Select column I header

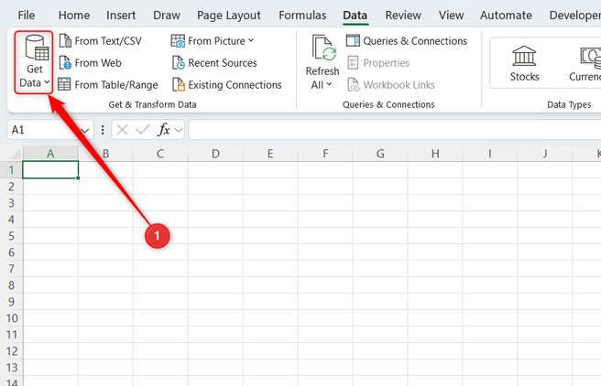tap(490, 154)
